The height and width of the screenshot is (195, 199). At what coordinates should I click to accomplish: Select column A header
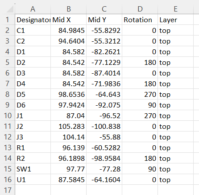point(33,9)
